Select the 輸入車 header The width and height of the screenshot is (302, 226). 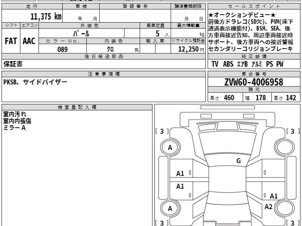click(155, 41)
